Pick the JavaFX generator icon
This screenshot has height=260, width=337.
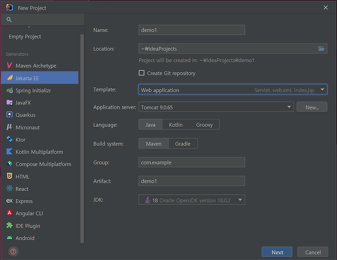pyautogui.click(x=9, y=103)
